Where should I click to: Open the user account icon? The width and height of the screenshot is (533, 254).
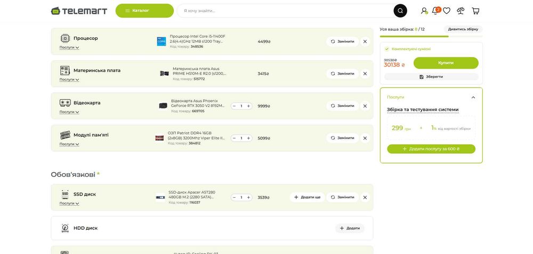424,11
